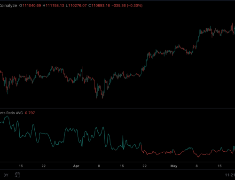Click the Coinalyze chart title
The width and height of the screenshot is (235, 180).
8,6
